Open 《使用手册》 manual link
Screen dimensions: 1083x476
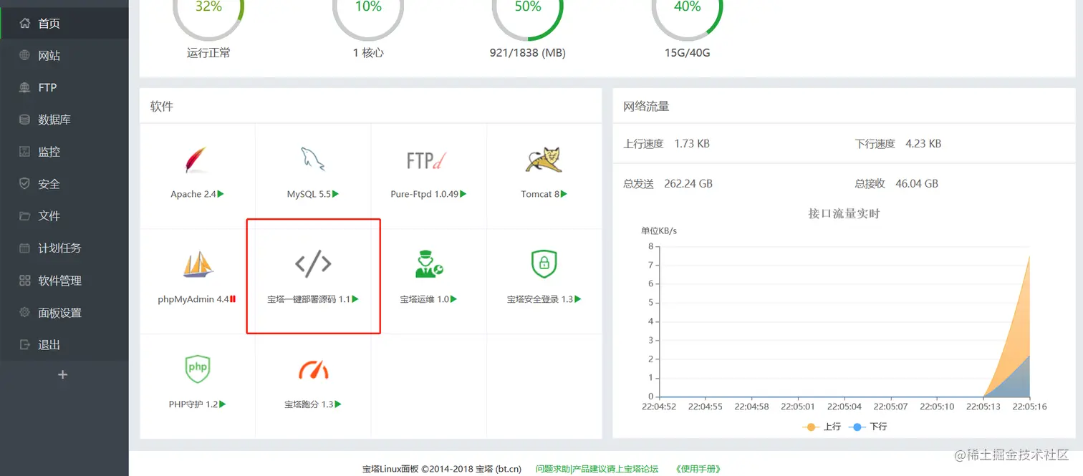tap(698, 469)
